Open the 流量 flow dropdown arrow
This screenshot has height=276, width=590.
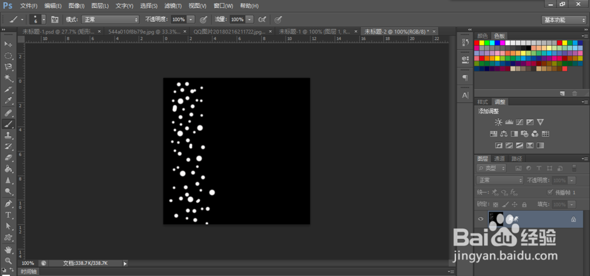tap(250, 19)
